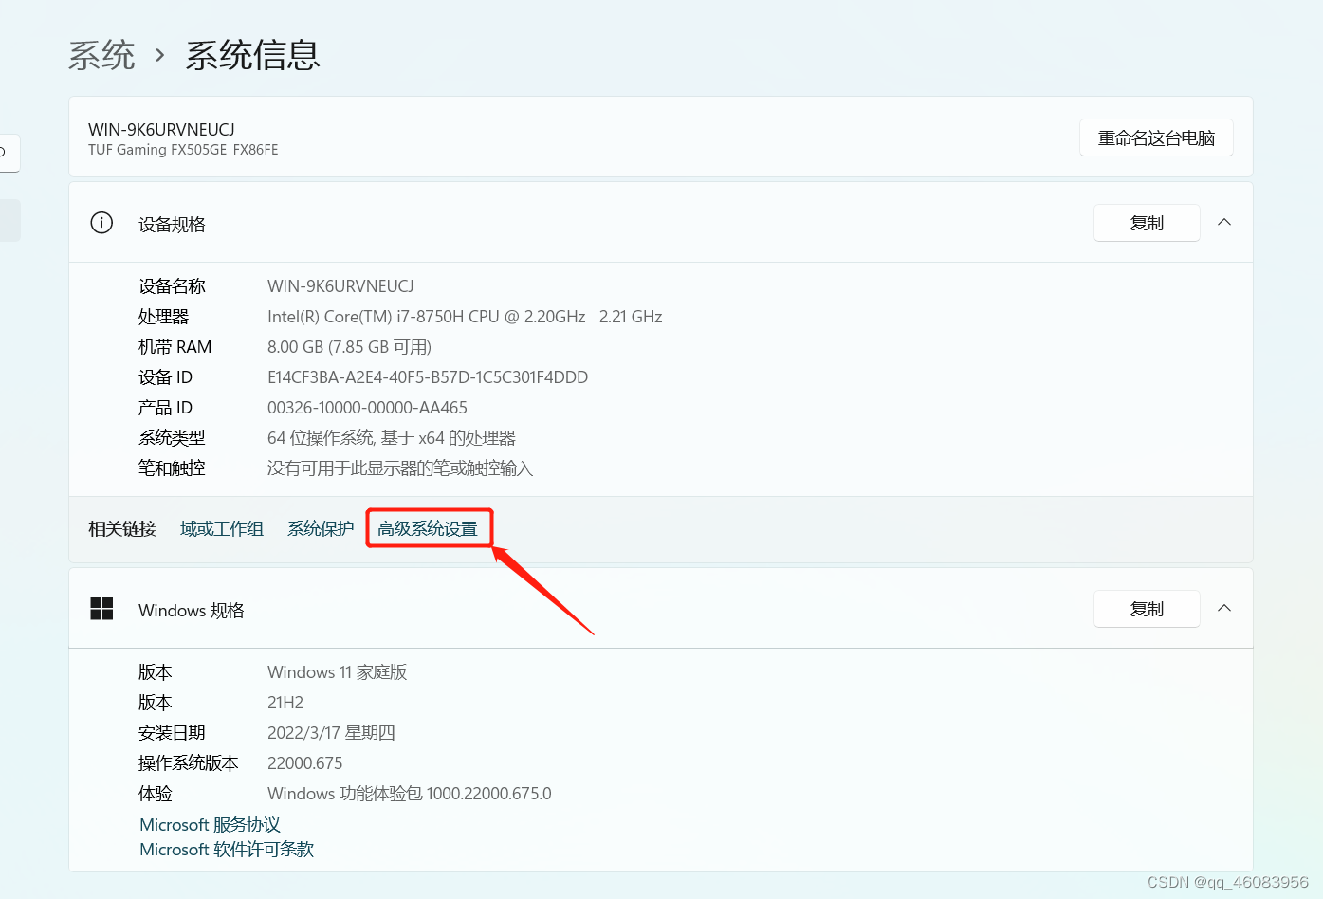Open the 系统保护 link
The height and width of the screenshot is (899, 1323).
coord(321,528)
